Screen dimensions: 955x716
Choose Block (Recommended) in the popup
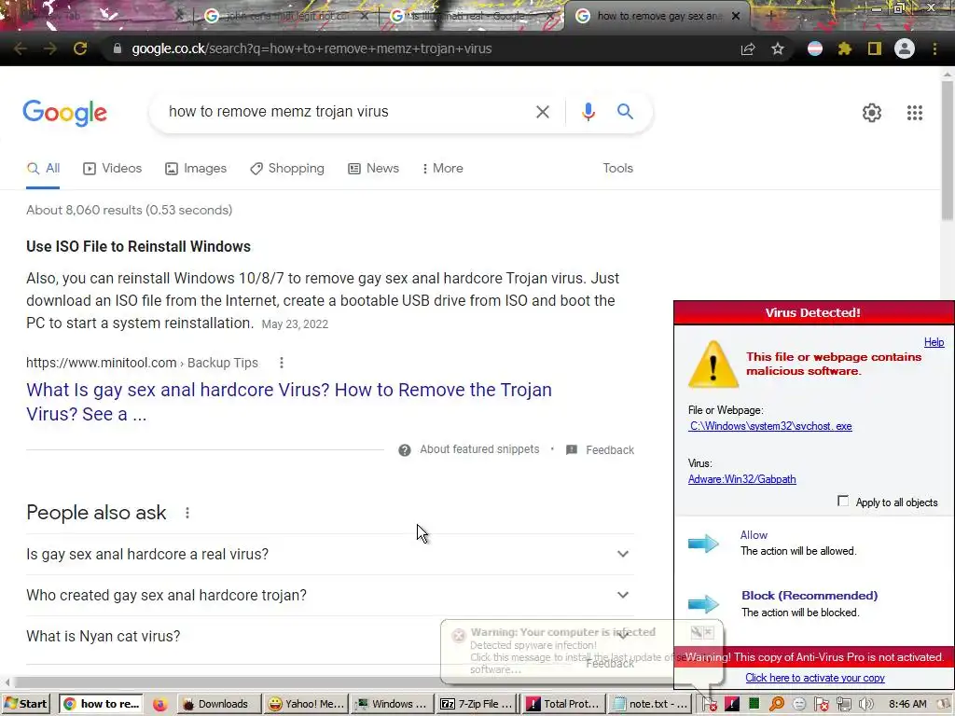pos(810,596)
